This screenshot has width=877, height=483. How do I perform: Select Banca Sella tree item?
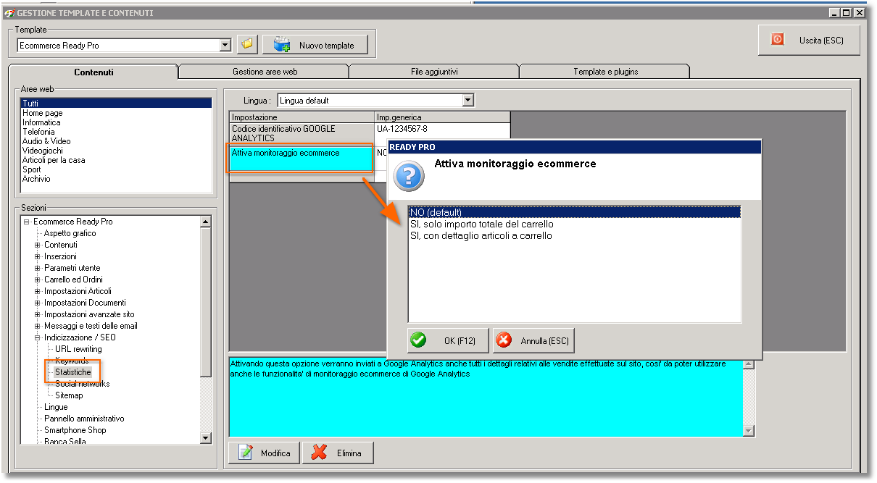tap(65, 441)
